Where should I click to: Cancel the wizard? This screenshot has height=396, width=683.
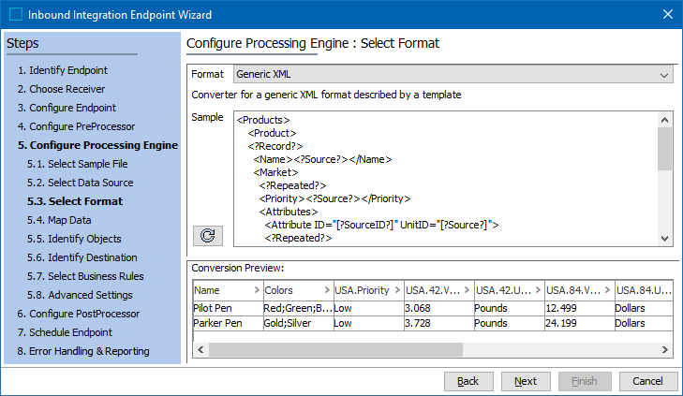[647, 381]
